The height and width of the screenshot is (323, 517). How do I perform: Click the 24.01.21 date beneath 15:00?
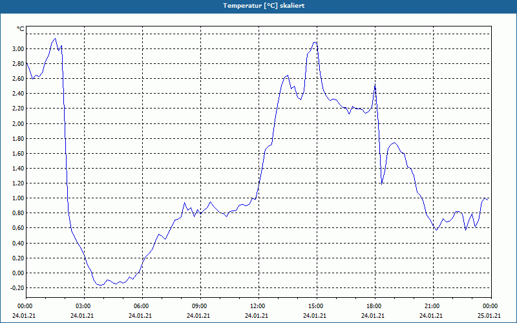click(315, 315)
